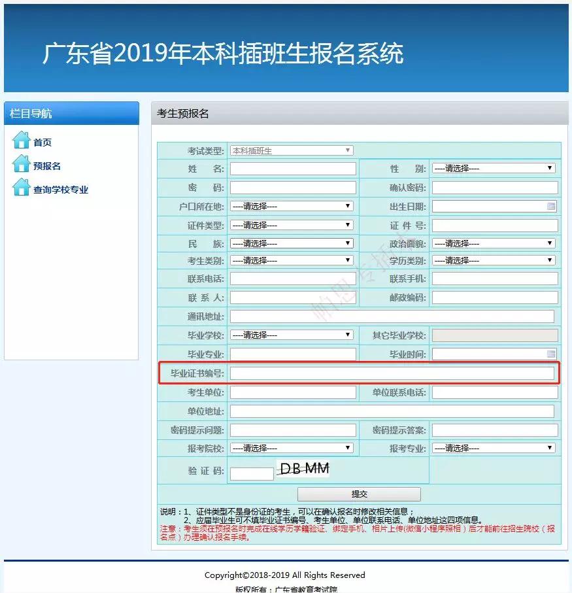572x593 pixels.
Task: Focus the 毕业时间 date field
Action: (x=495, y=354)
